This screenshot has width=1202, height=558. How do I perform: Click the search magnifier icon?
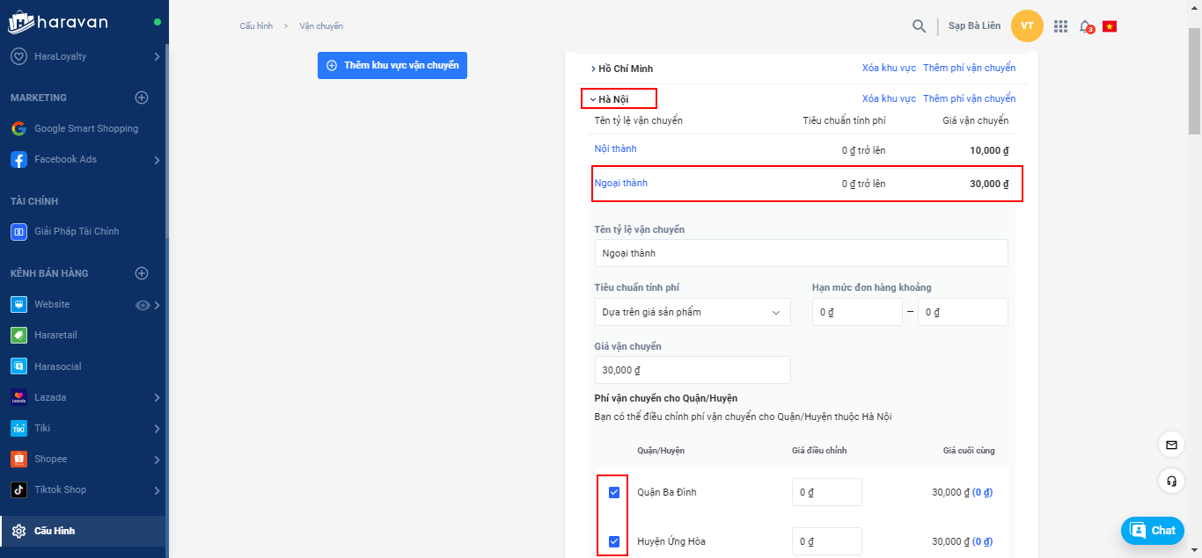(919, 26)
